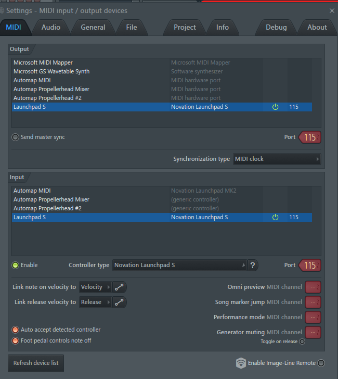
Task: Select Automap Propellerhead #2 in Output list
Action: coord(162,98)
